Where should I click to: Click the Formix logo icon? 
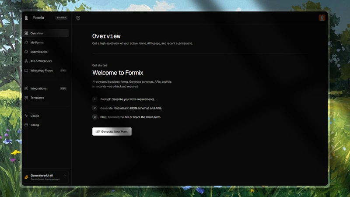tap(26, 18)
